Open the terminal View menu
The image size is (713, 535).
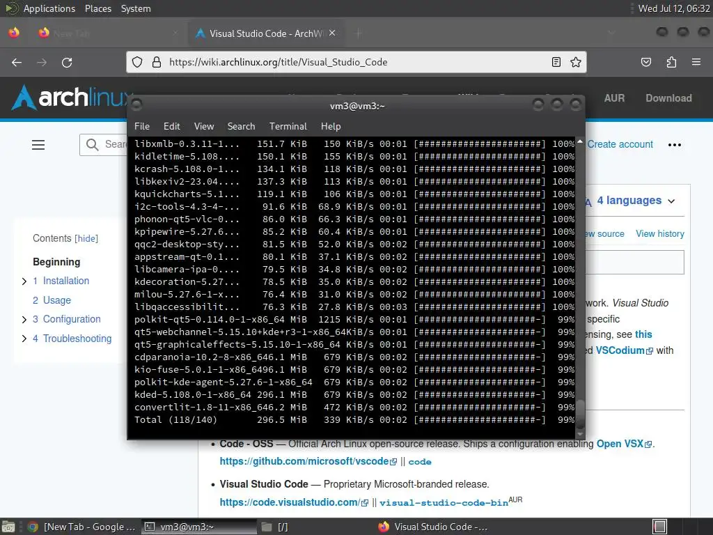[x=204, y=127]
